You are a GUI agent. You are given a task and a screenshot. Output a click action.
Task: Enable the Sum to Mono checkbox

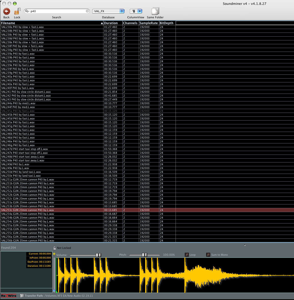(x=208, y=255)
